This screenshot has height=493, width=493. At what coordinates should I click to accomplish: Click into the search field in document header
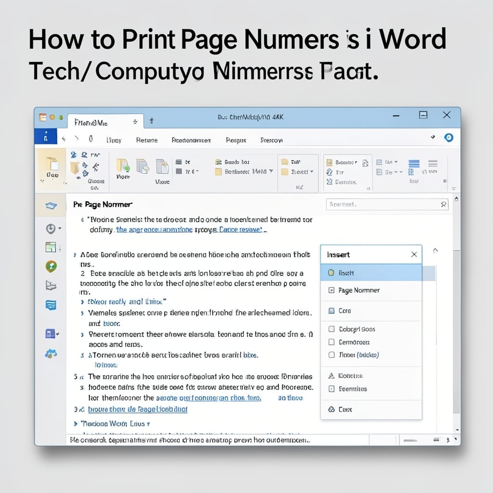(x=387, y=204)
